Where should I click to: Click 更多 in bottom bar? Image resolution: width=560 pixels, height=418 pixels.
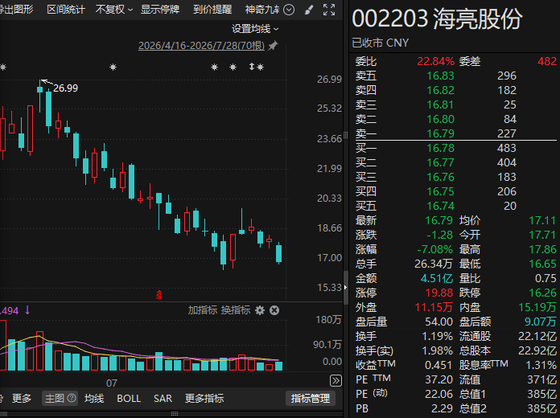[22, 399]
